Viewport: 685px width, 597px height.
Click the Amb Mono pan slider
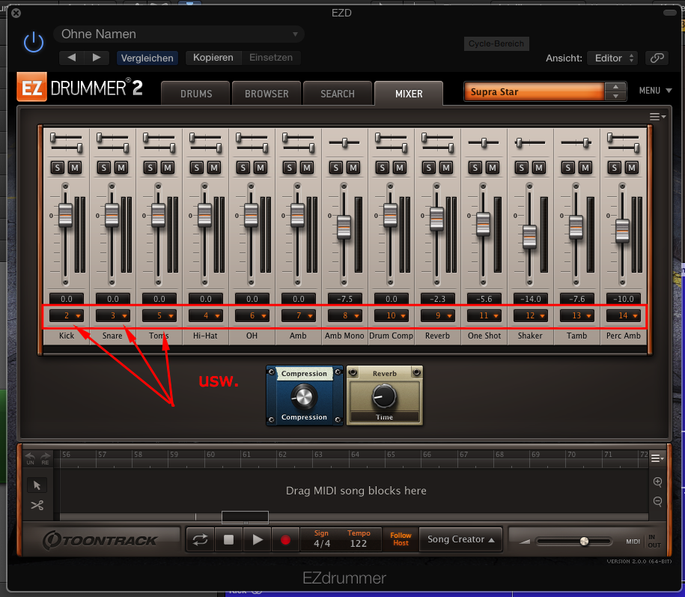344,142
